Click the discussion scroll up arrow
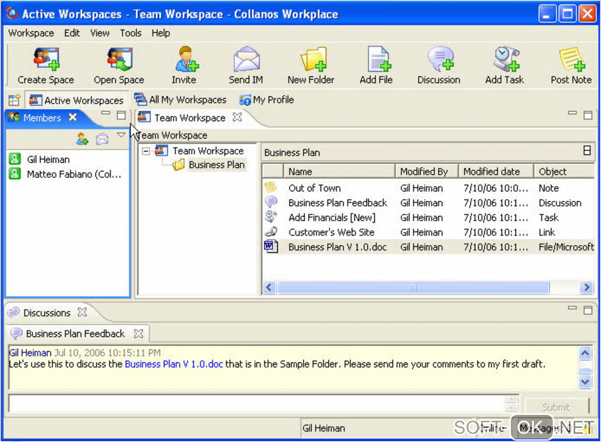The image size is (601, 442). click(585, 353)
